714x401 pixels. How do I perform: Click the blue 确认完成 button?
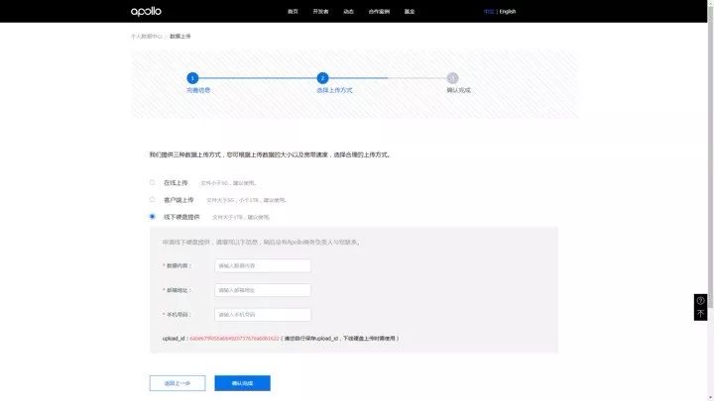pyautogui.click(x=242, y=383)
